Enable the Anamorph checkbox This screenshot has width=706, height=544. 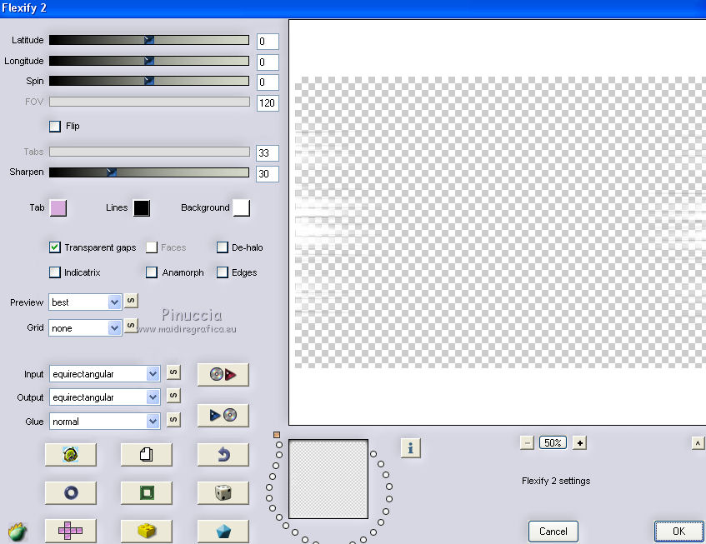tap(152, 272)
